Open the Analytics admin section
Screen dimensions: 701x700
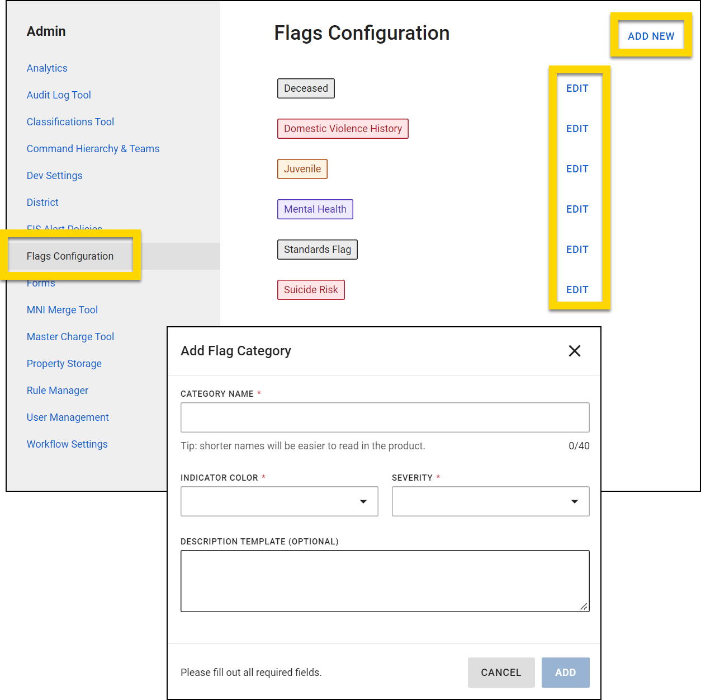point(47,68)
